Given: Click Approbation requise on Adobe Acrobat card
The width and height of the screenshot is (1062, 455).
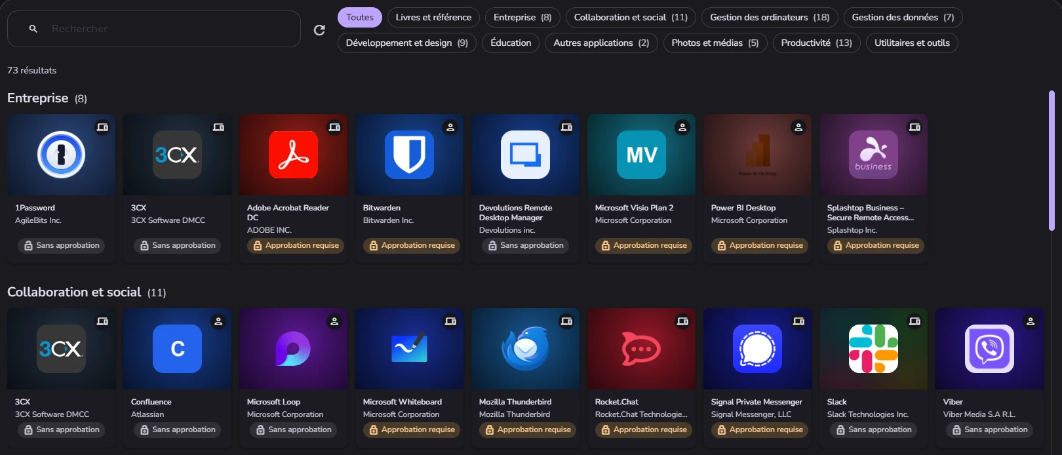Looking at the screenshot, I should [x=296, y=246].
